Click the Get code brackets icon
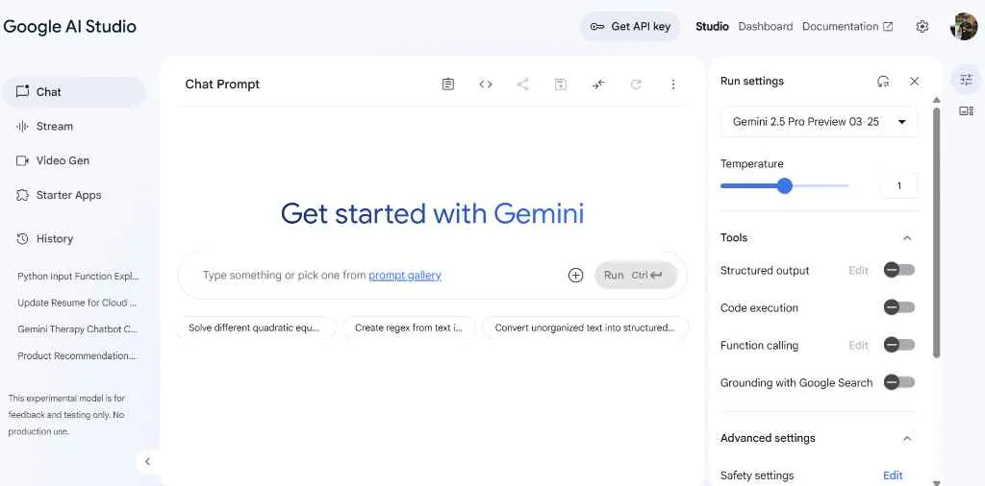This screenshot has height=486, width=985. click(485, 84)
